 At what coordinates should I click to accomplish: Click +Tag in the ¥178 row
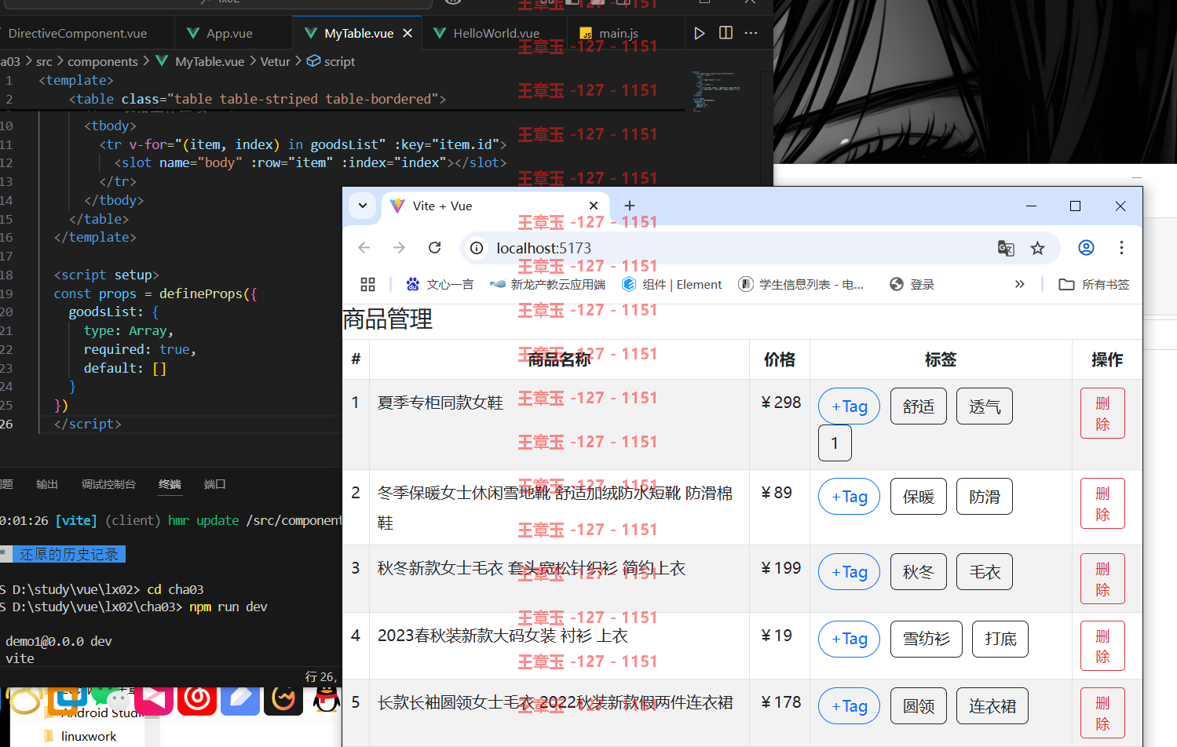849,706
